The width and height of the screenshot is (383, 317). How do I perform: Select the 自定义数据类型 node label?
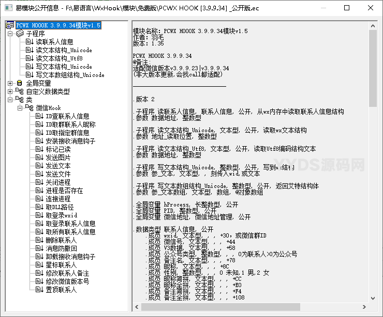tap(48, 91)
